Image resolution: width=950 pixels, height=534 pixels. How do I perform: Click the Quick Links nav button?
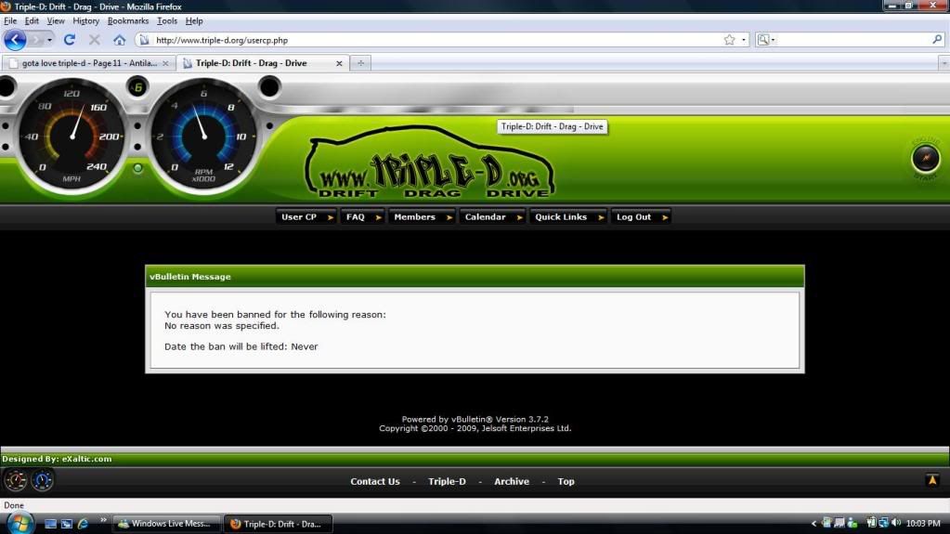tap(568, 217)
